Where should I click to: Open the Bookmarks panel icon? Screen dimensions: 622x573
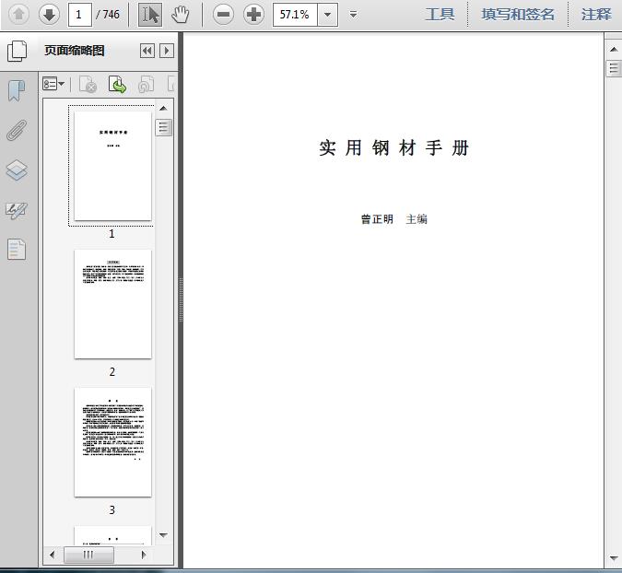point(17,91)
